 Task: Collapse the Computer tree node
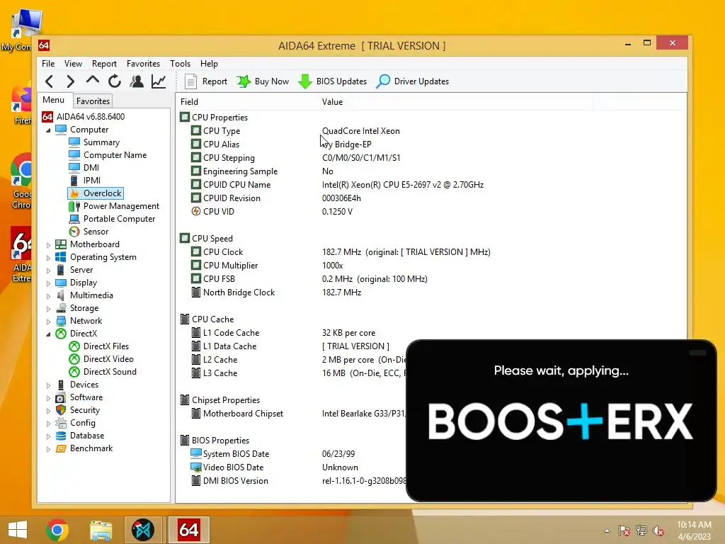tap(48, 130)
